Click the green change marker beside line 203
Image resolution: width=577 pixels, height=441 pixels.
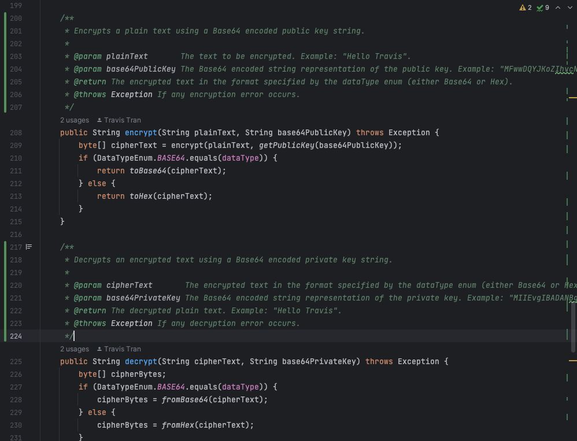click(5, 56)
